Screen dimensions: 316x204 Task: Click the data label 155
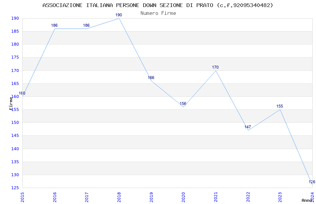(x=280, y=106)
